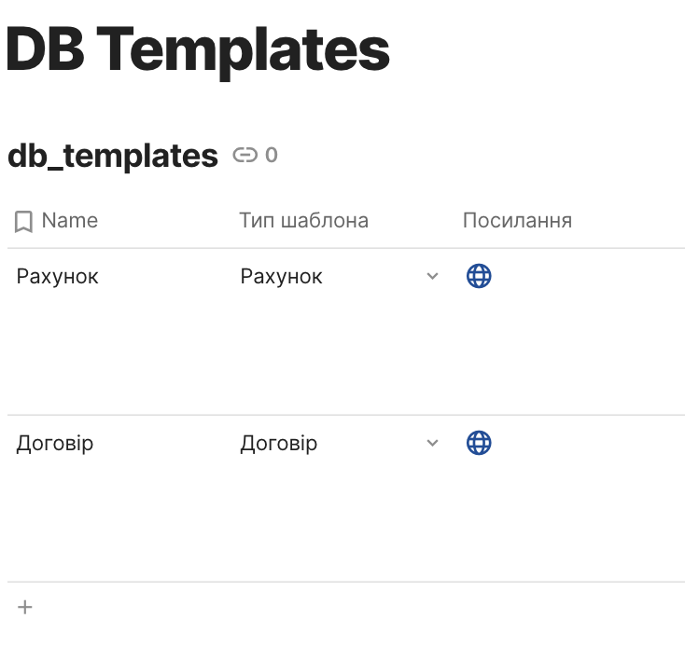Add a new row with plus icon
The image size is (685, 660).
point(25,607)
